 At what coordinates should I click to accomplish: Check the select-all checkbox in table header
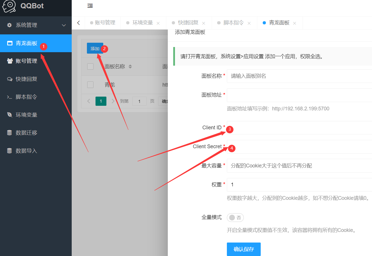tap(90, 67)
